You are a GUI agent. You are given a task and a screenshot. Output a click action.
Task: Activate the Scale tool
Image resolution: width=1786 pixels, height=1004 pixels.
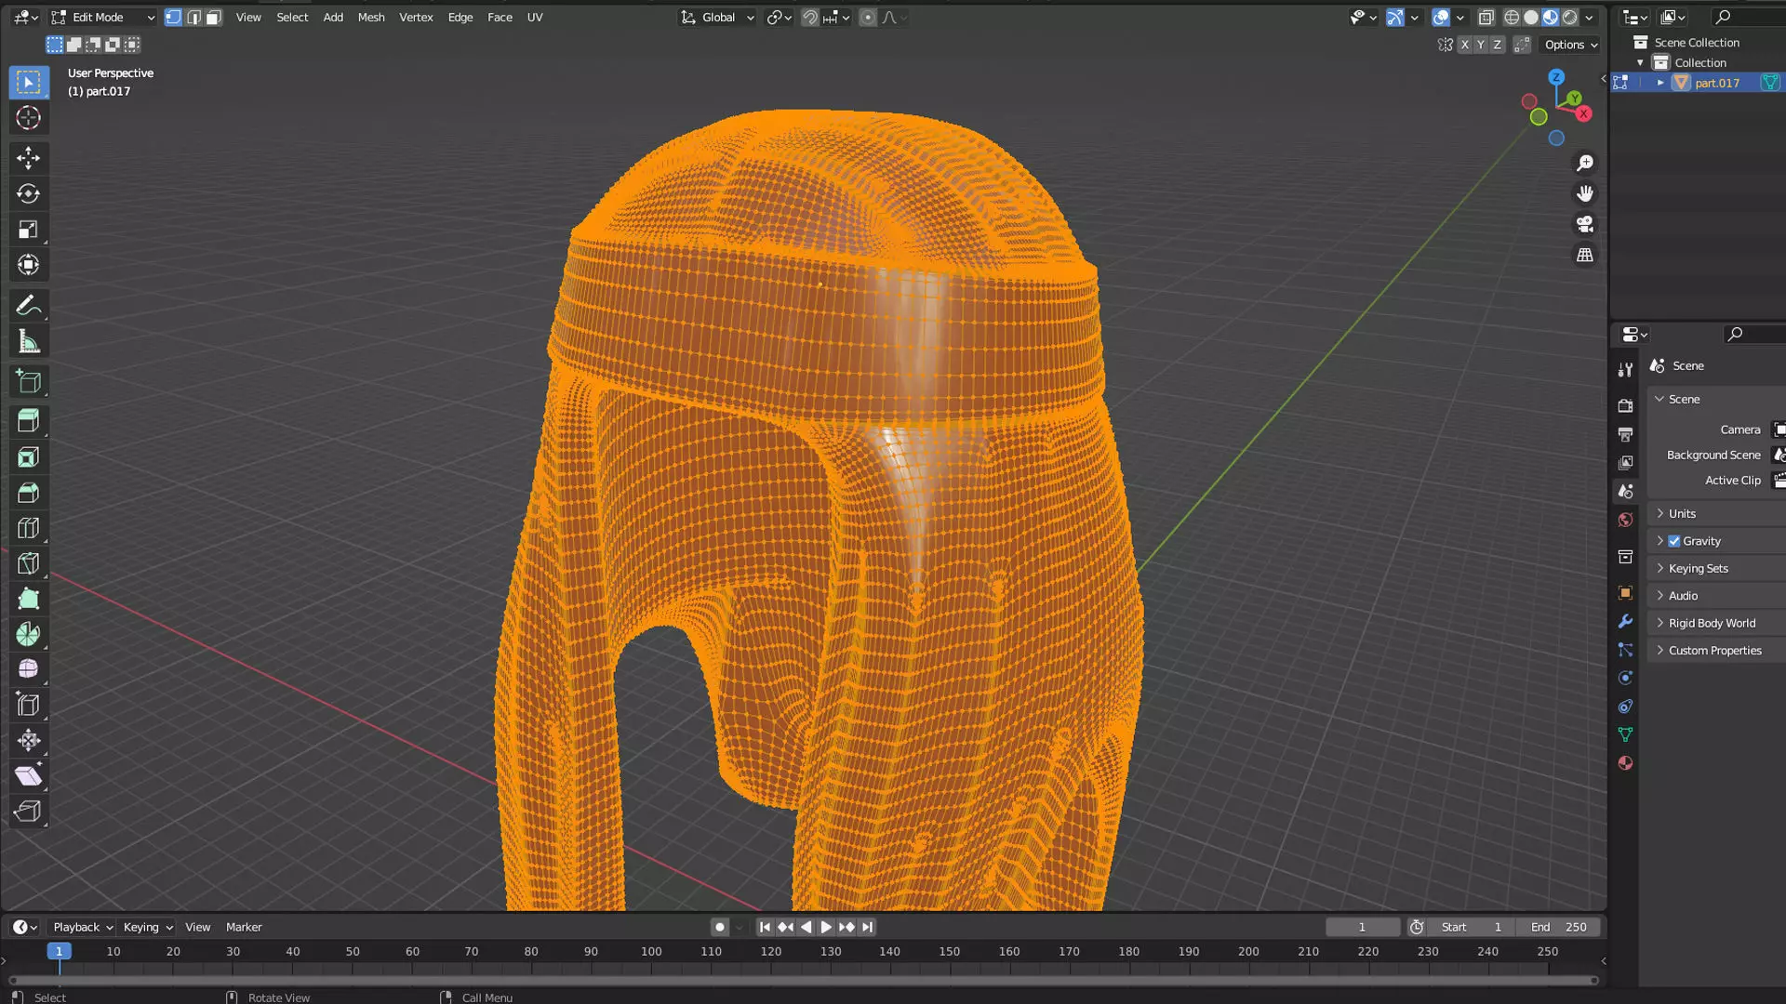point(28,230)
